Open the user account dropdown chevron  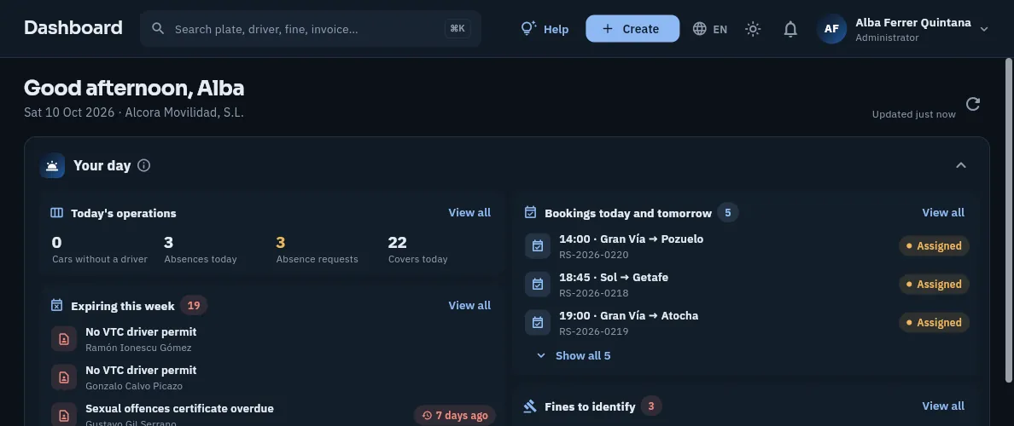coord(984,29)
